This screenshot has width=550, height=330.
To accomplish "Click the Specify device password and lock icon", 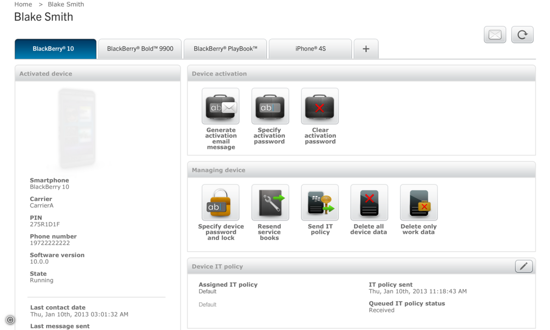I will [220, 203].
